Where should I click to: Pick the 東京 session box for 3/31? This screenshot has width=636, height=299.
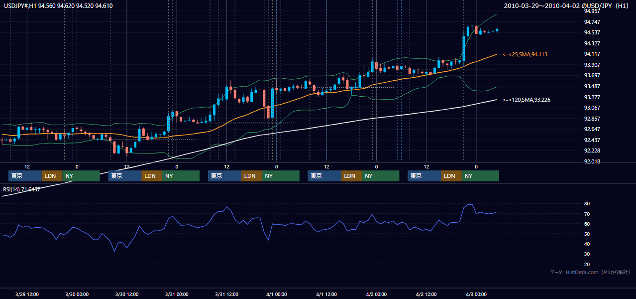tap(224, 176)
